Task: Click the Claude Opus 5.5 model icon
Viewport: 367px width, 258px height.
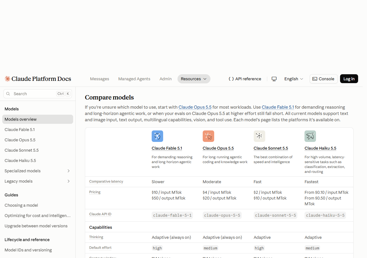Action: pyautogui.click(x=208, y=136)
